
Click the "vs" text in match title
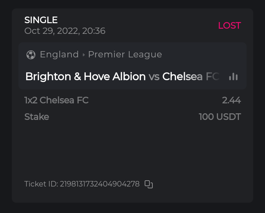154,77
